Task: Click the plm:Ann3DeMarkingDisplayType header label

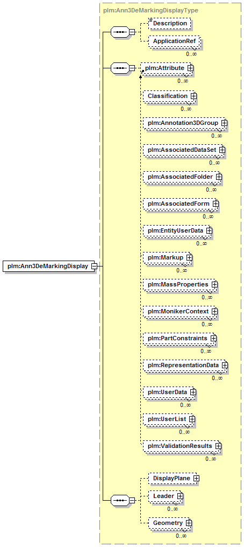Action: 150,10
